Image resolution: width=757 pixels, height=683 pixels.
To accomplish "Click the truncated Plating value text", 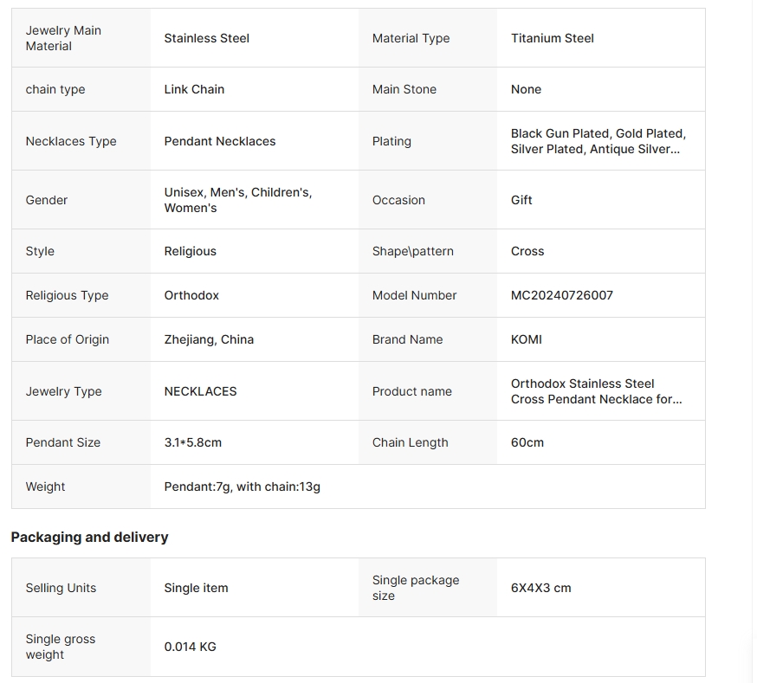I will coord(598,141).
